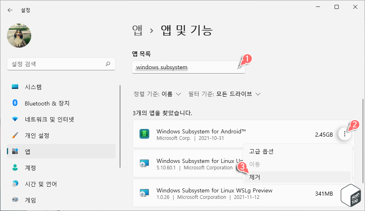
Task: Click the Bluetooth icon in the sidebar
Action: click(15, 103)
